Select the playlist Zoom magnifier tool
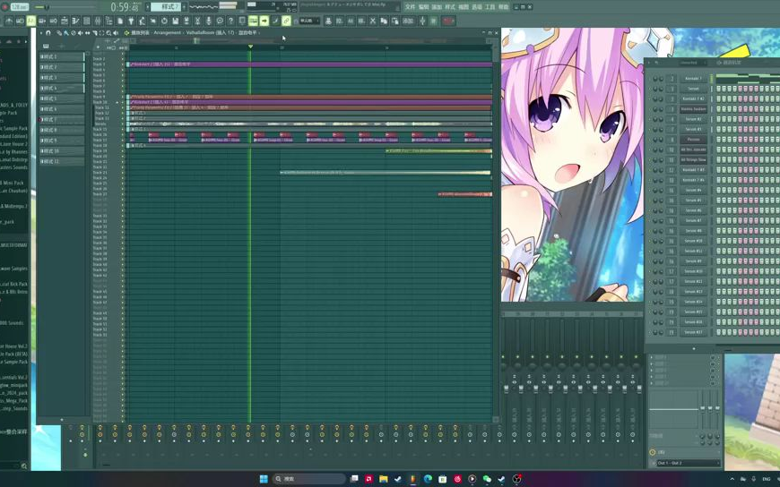 [x=108, y=33]
